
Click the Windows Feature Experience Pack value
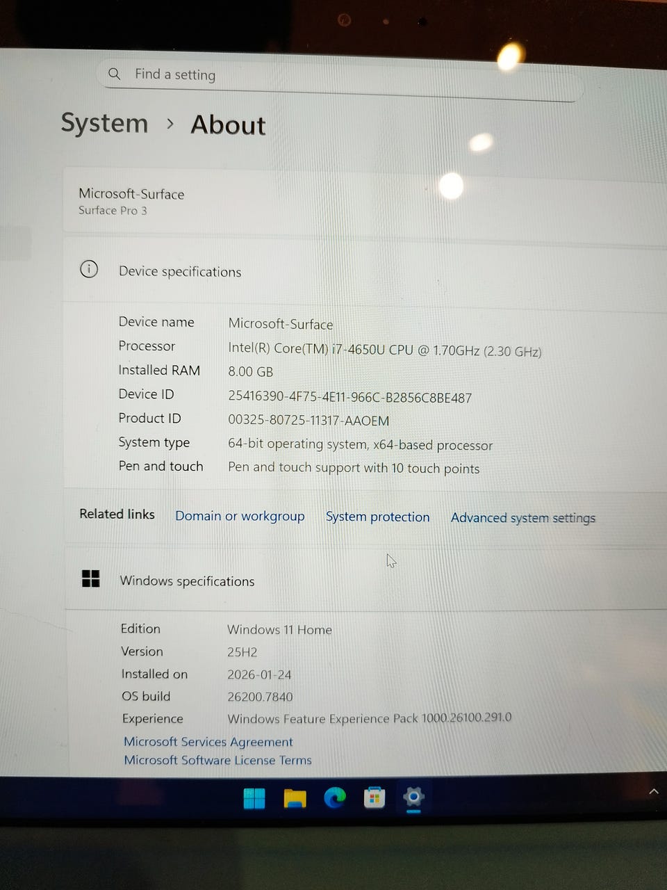point(369,718)
